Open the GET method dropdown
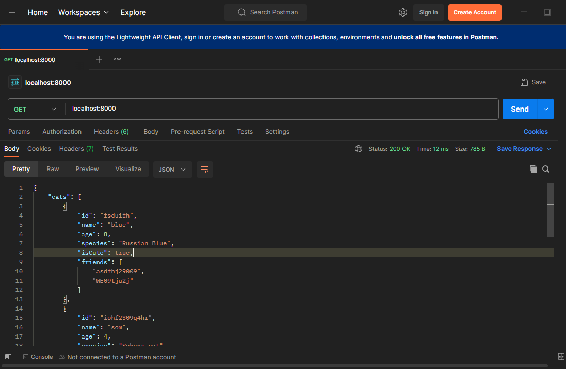The width and height of the screenshot is (566, 369). click(x=35, y=109)
